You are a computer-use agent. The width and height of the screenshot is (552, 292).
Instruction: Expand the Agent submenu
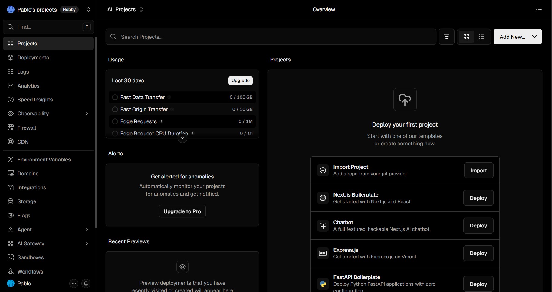coord(87,230)
